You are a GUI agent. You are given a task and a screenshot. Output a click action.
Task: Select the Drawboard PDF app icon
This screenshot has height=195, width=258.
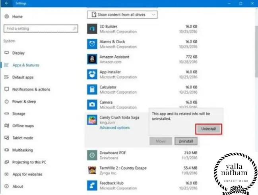point(92,155)
